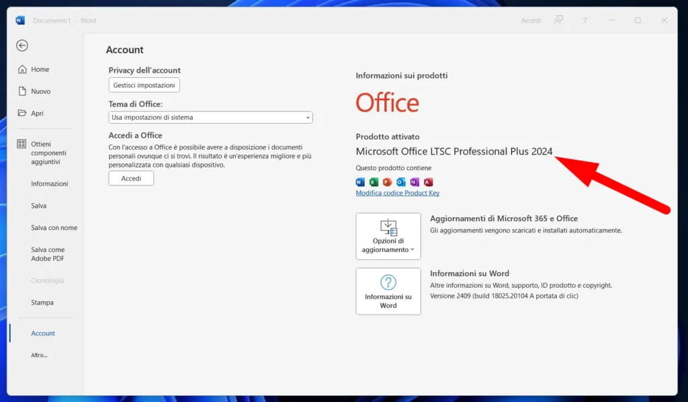
Task: Select Nuovo to create a new document
Action: click(40, 91)
